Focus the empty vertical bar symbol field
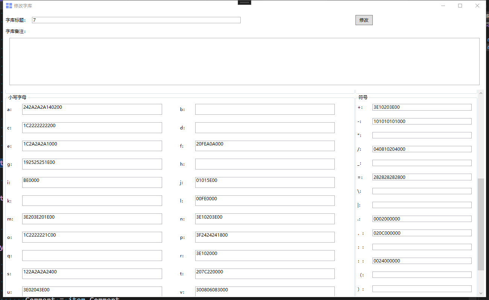 point(422,205)
